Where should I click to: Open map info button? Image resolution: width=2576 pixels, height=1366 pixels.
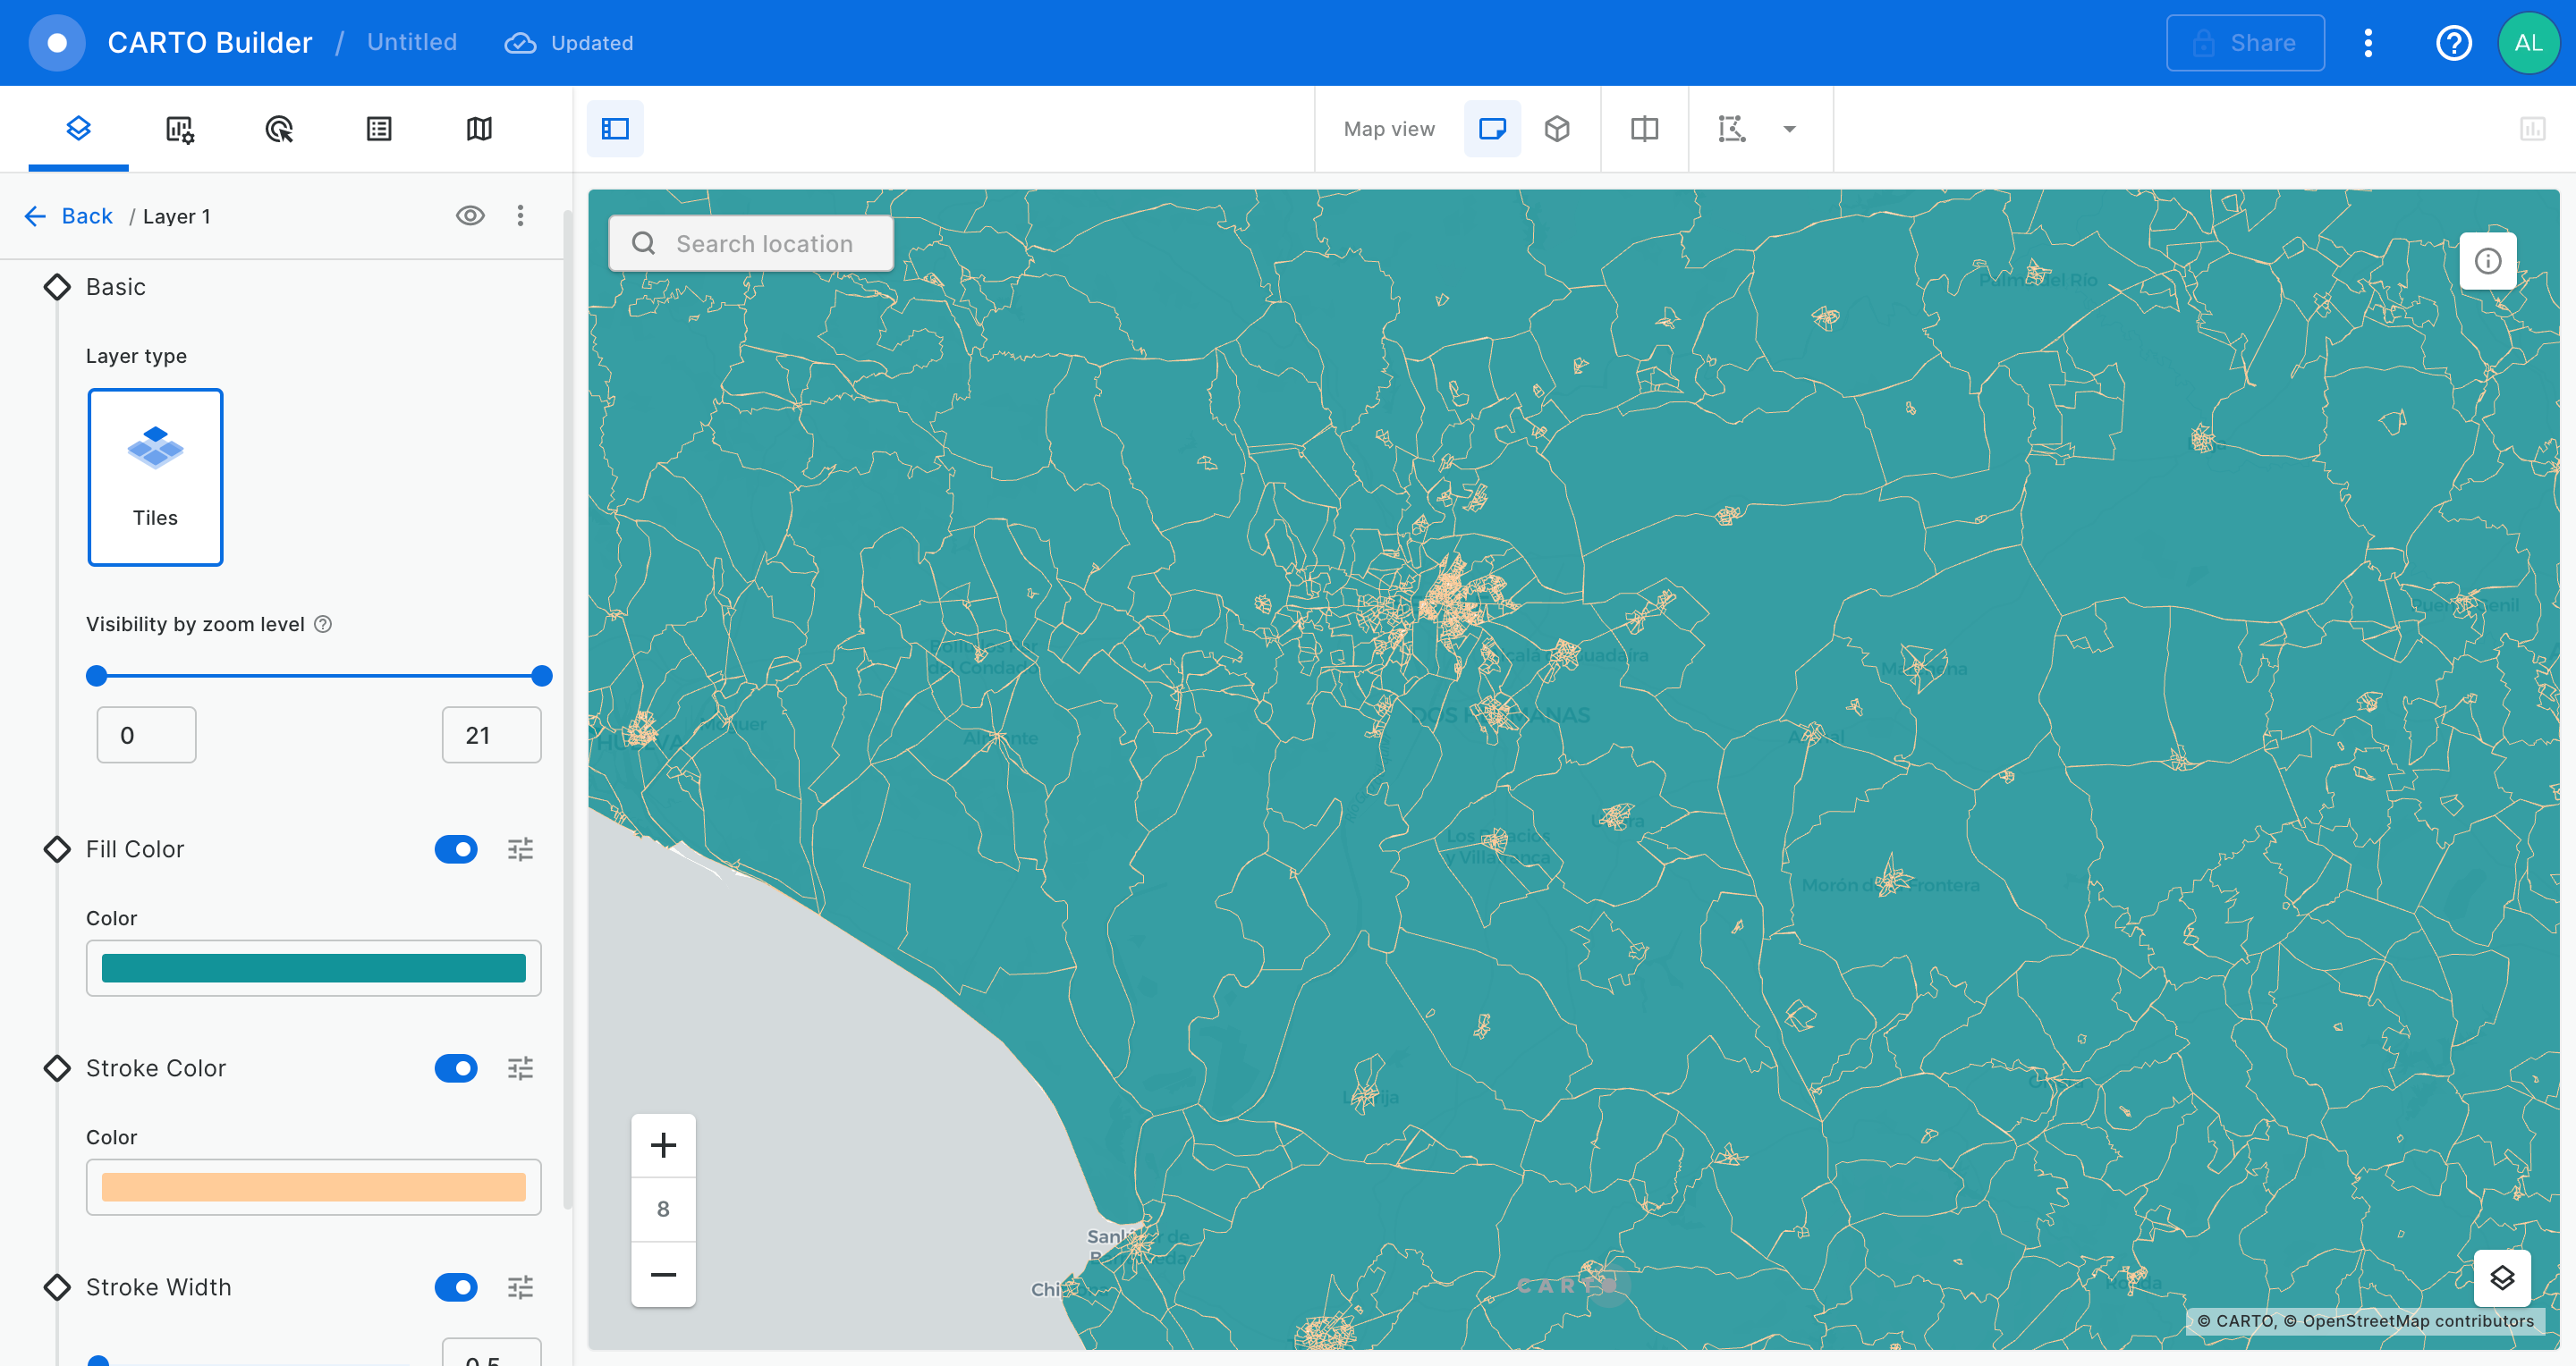[2487, 262]
